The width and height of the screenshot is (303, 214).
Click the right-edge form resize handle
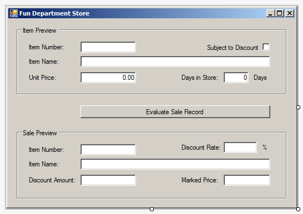coord(298,108)
